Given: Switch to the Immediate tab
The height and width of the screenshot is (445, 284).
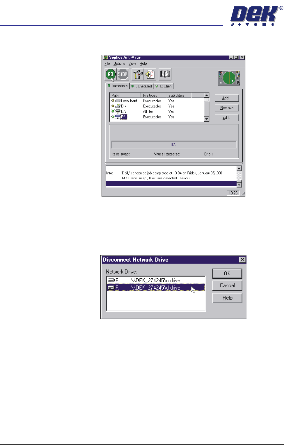Looking at the screenshot, I should point(118,86).
